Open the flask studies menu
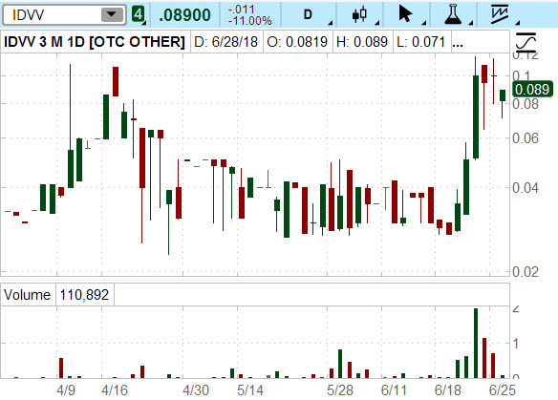 tap(453, 14)
